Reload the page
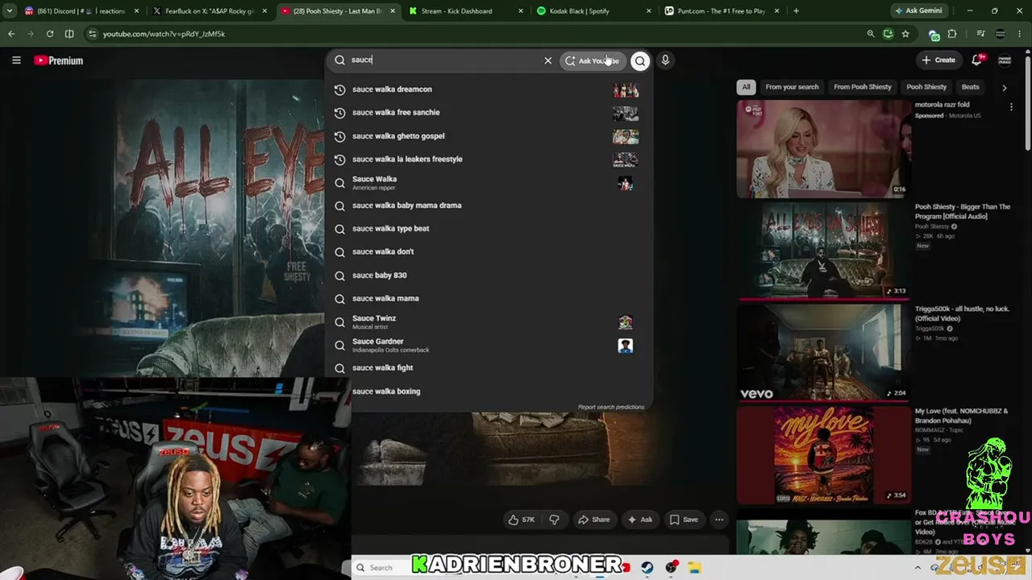The width and height of the screenshot is (1032, 580). (50, 34)
